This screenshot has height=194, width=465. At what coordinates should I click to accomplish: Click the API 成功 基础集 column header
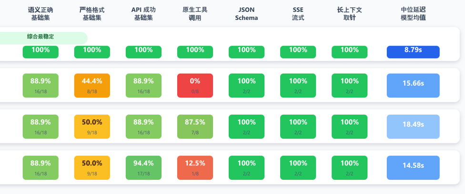[x=143, y=14]
